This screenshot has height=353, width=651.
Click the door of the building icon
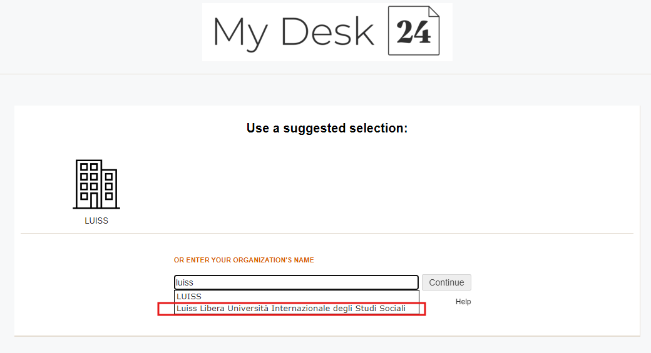tap(94, 200)
